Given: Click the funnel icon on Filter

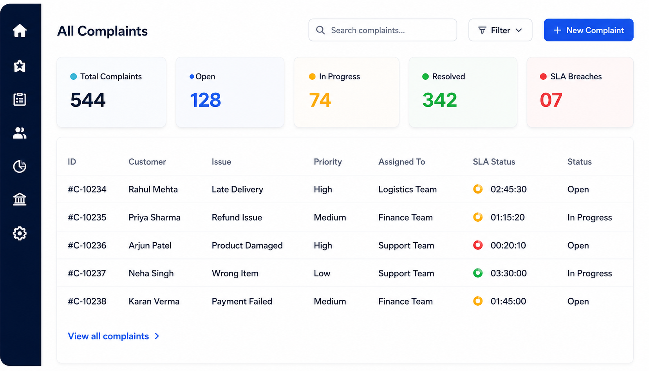Looking at the screenshot, I should click(x=482, y=30).
